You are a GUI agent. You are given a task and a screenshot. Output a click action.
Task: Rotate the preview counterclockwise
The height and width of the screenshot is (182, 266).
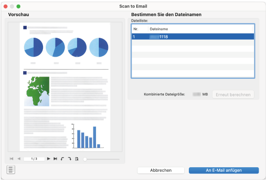coord(62,159)
